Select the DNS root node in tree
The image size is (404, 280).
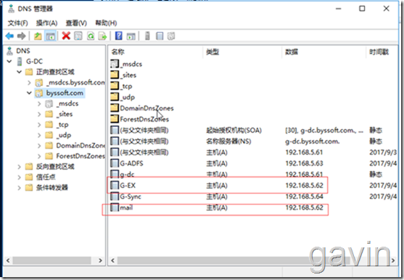coord(23,51)
